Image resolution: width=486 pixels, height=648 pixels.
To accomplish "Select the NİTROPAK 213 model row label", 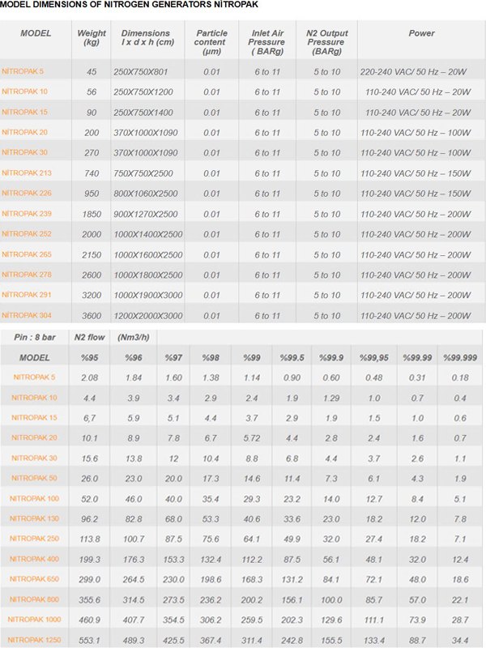I will point(27,173).
